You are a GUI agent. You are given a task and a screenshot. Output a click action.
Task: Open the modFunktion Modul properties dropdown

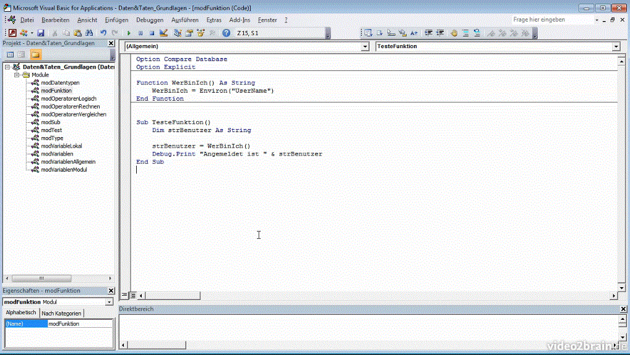click(x=109, y=302)
